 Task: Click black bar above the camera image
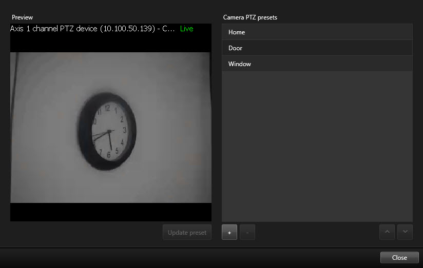click(x=110, y=43)
